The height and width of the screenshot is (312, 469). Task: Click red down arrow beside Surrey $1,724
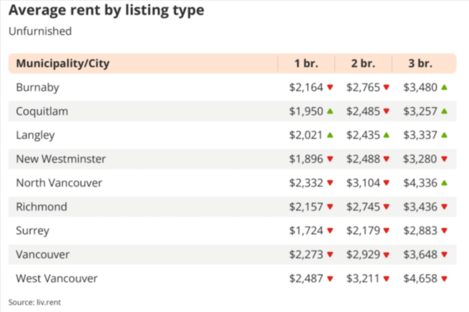(330, 231)
